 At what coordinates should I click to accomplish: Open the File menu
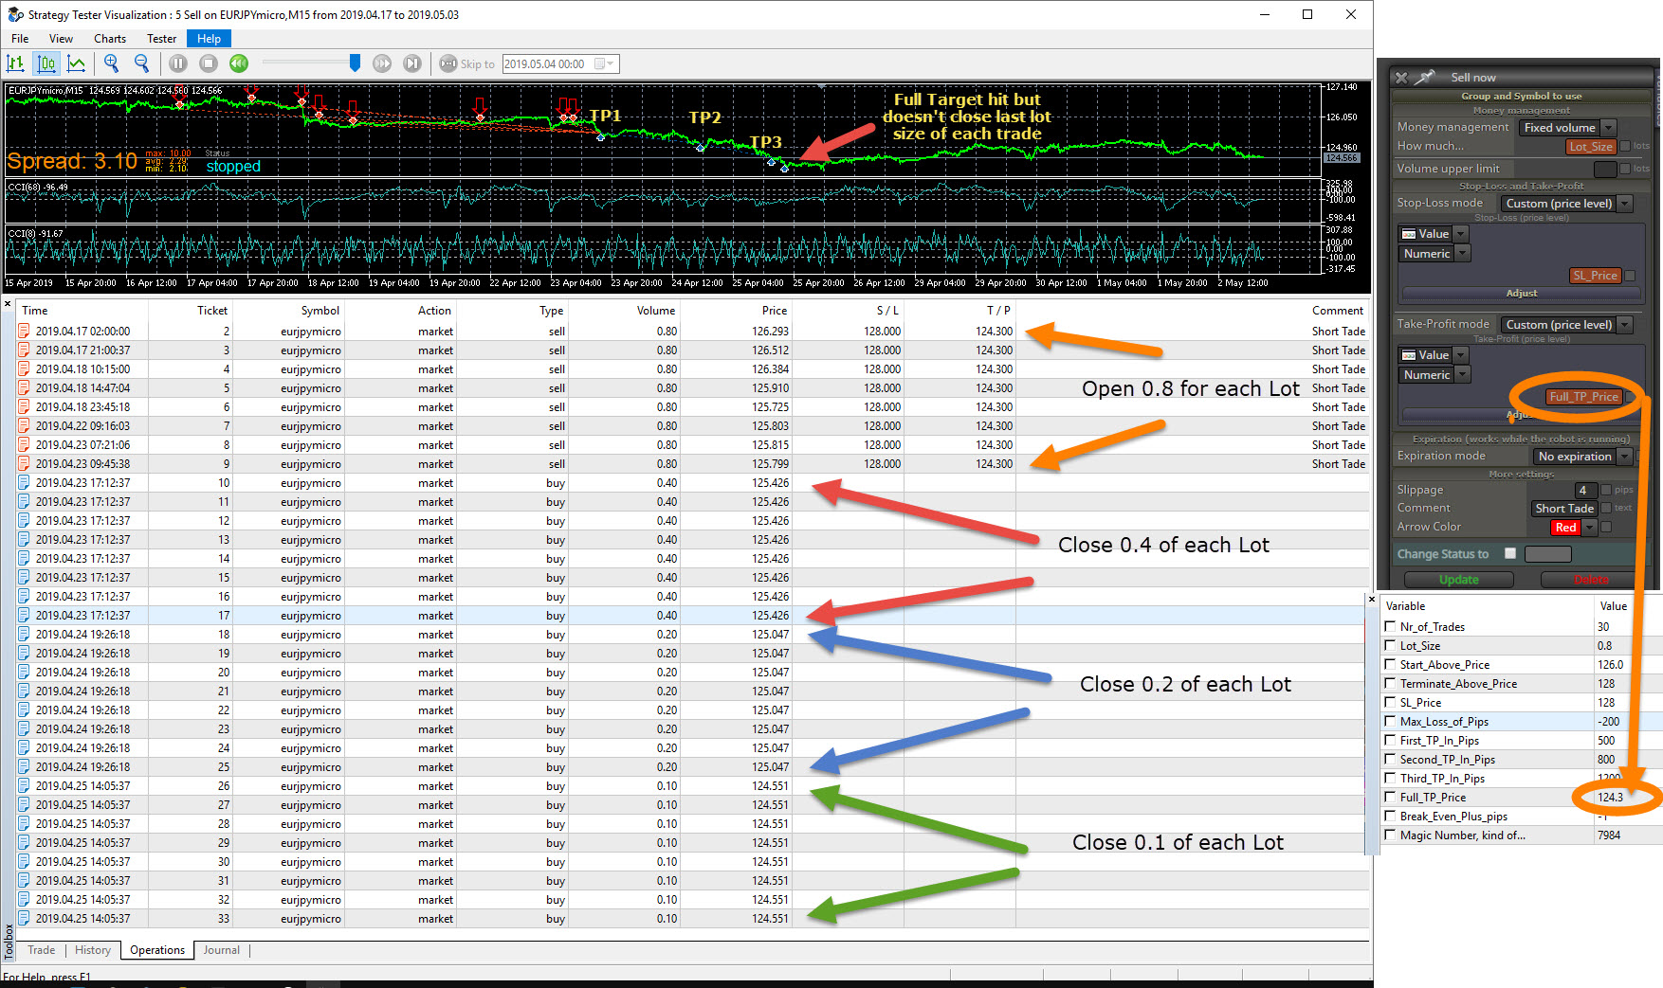click(20, 39)
